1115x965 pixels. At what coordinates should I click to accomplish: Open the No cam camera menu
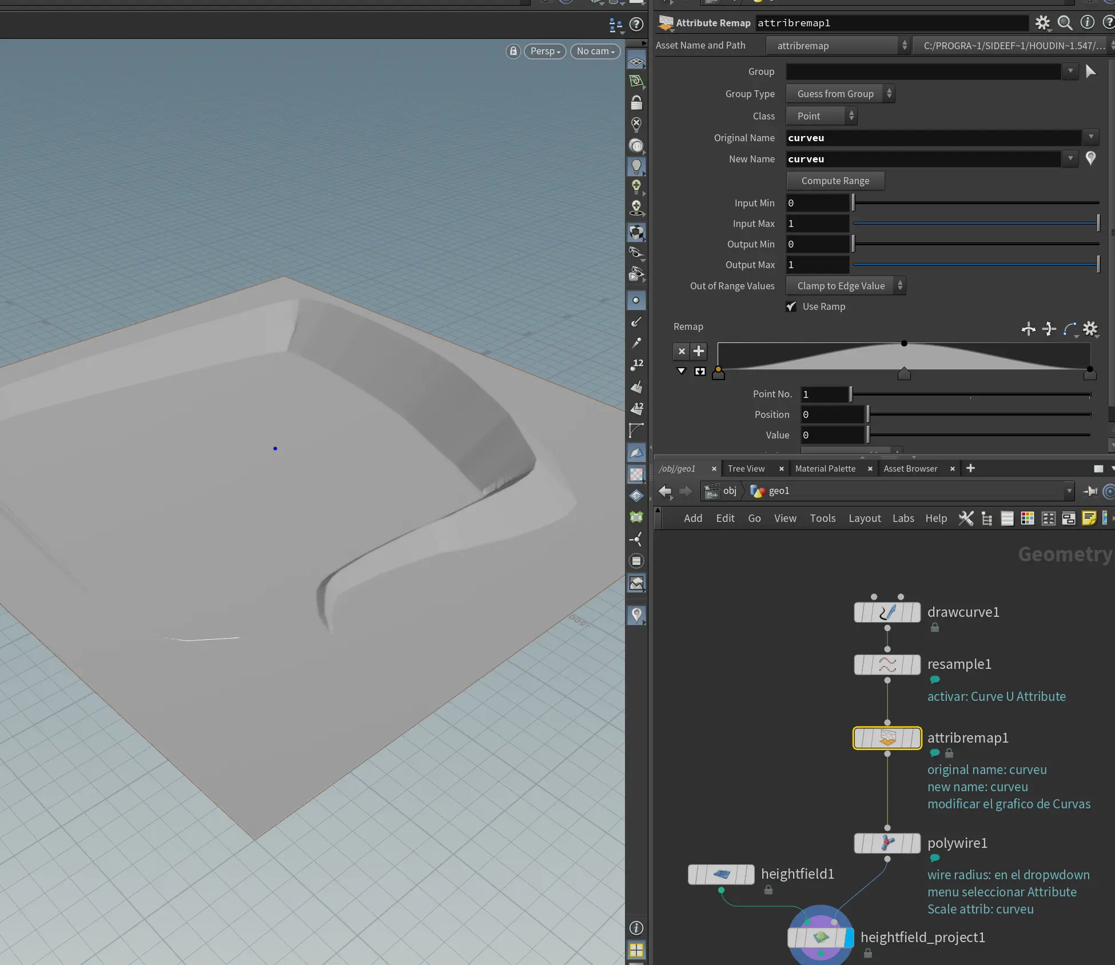point(595,51)
